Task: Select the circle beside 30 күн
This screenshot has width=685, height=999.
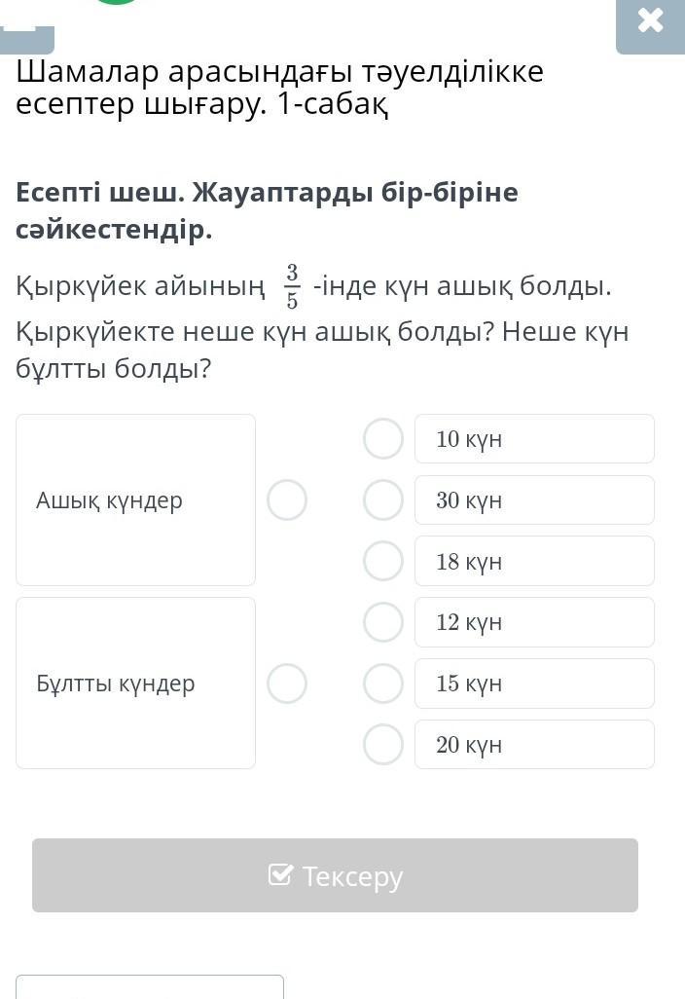Action: (x=383, y=499)
